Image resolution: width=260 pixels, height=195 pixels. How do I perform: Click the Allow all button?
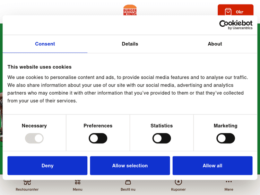click(x=213, y=166)
